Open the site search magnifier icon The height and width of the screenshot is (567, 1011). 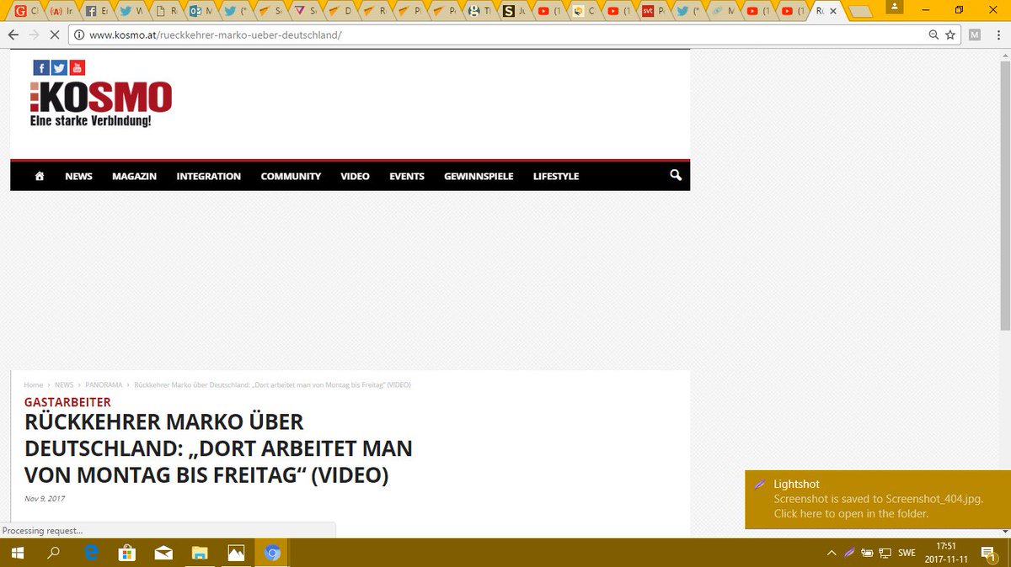(676, 175)
